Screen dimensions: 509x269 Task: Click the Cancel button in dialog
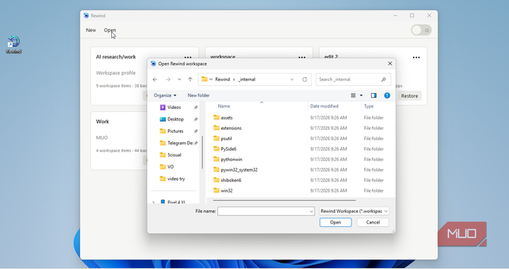[373, 222]
